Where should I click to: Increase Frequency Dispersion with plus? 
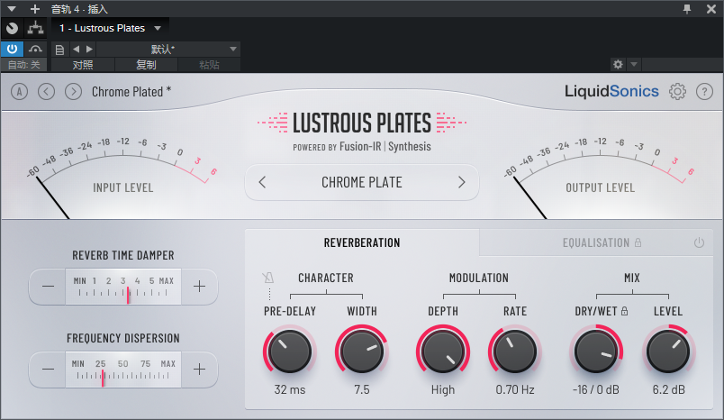tap(199, 370)
